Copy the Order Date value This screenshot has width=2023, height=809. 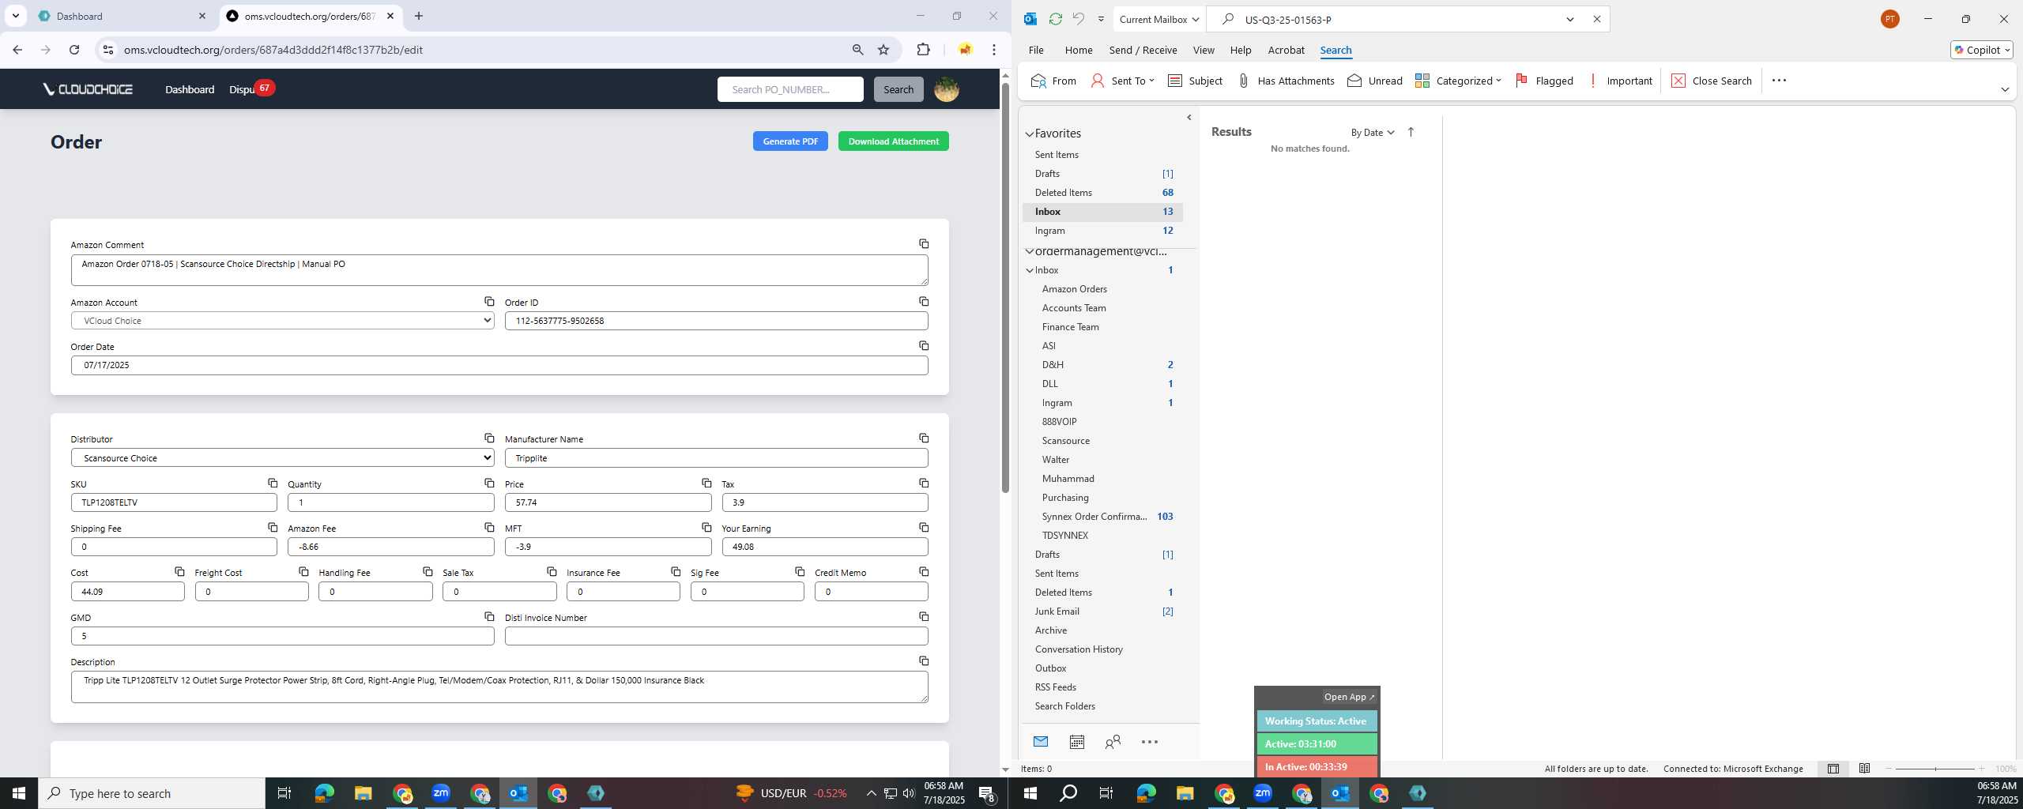point(923,346)
